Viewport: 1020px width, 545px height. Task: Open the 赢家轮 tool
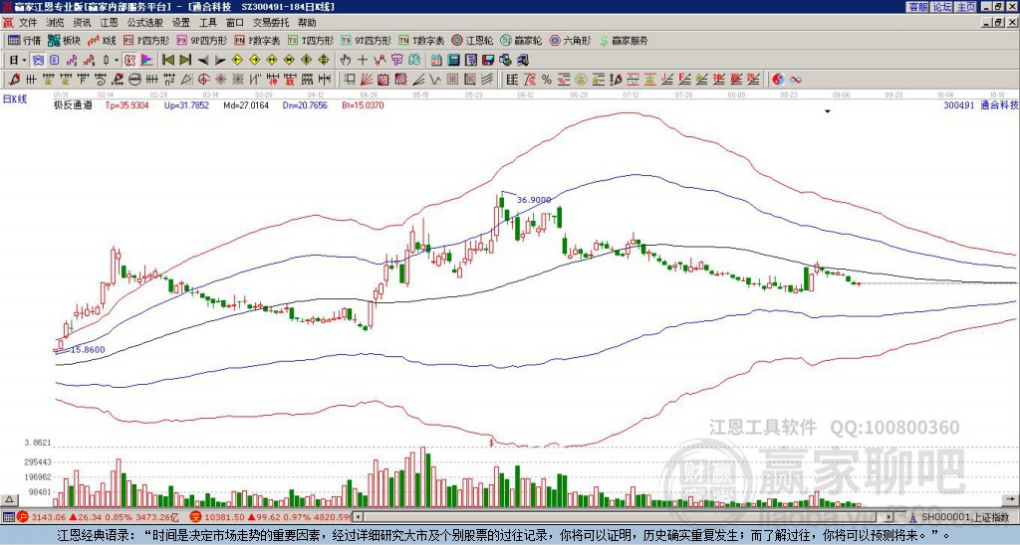(x=521, y=40)
